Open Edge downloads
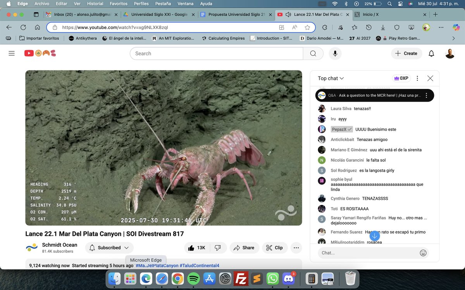This screenshot has height=290, width=465. [383, 27]
